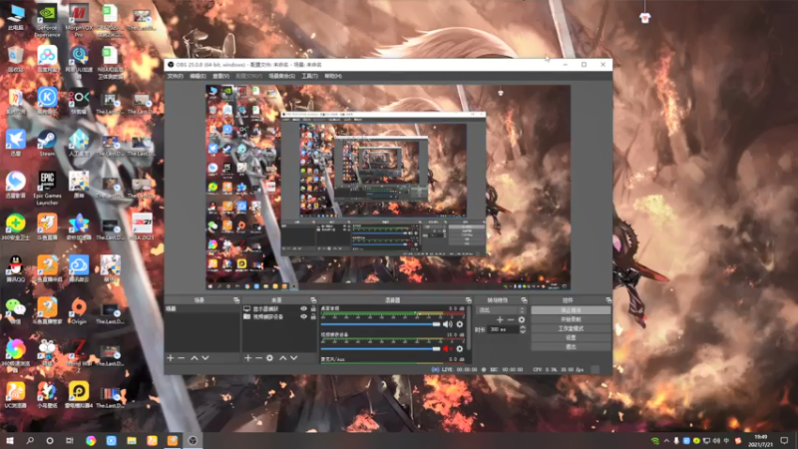Click the transition duration 300 ms field
This screenshot has height=449, width=798.
504,329
